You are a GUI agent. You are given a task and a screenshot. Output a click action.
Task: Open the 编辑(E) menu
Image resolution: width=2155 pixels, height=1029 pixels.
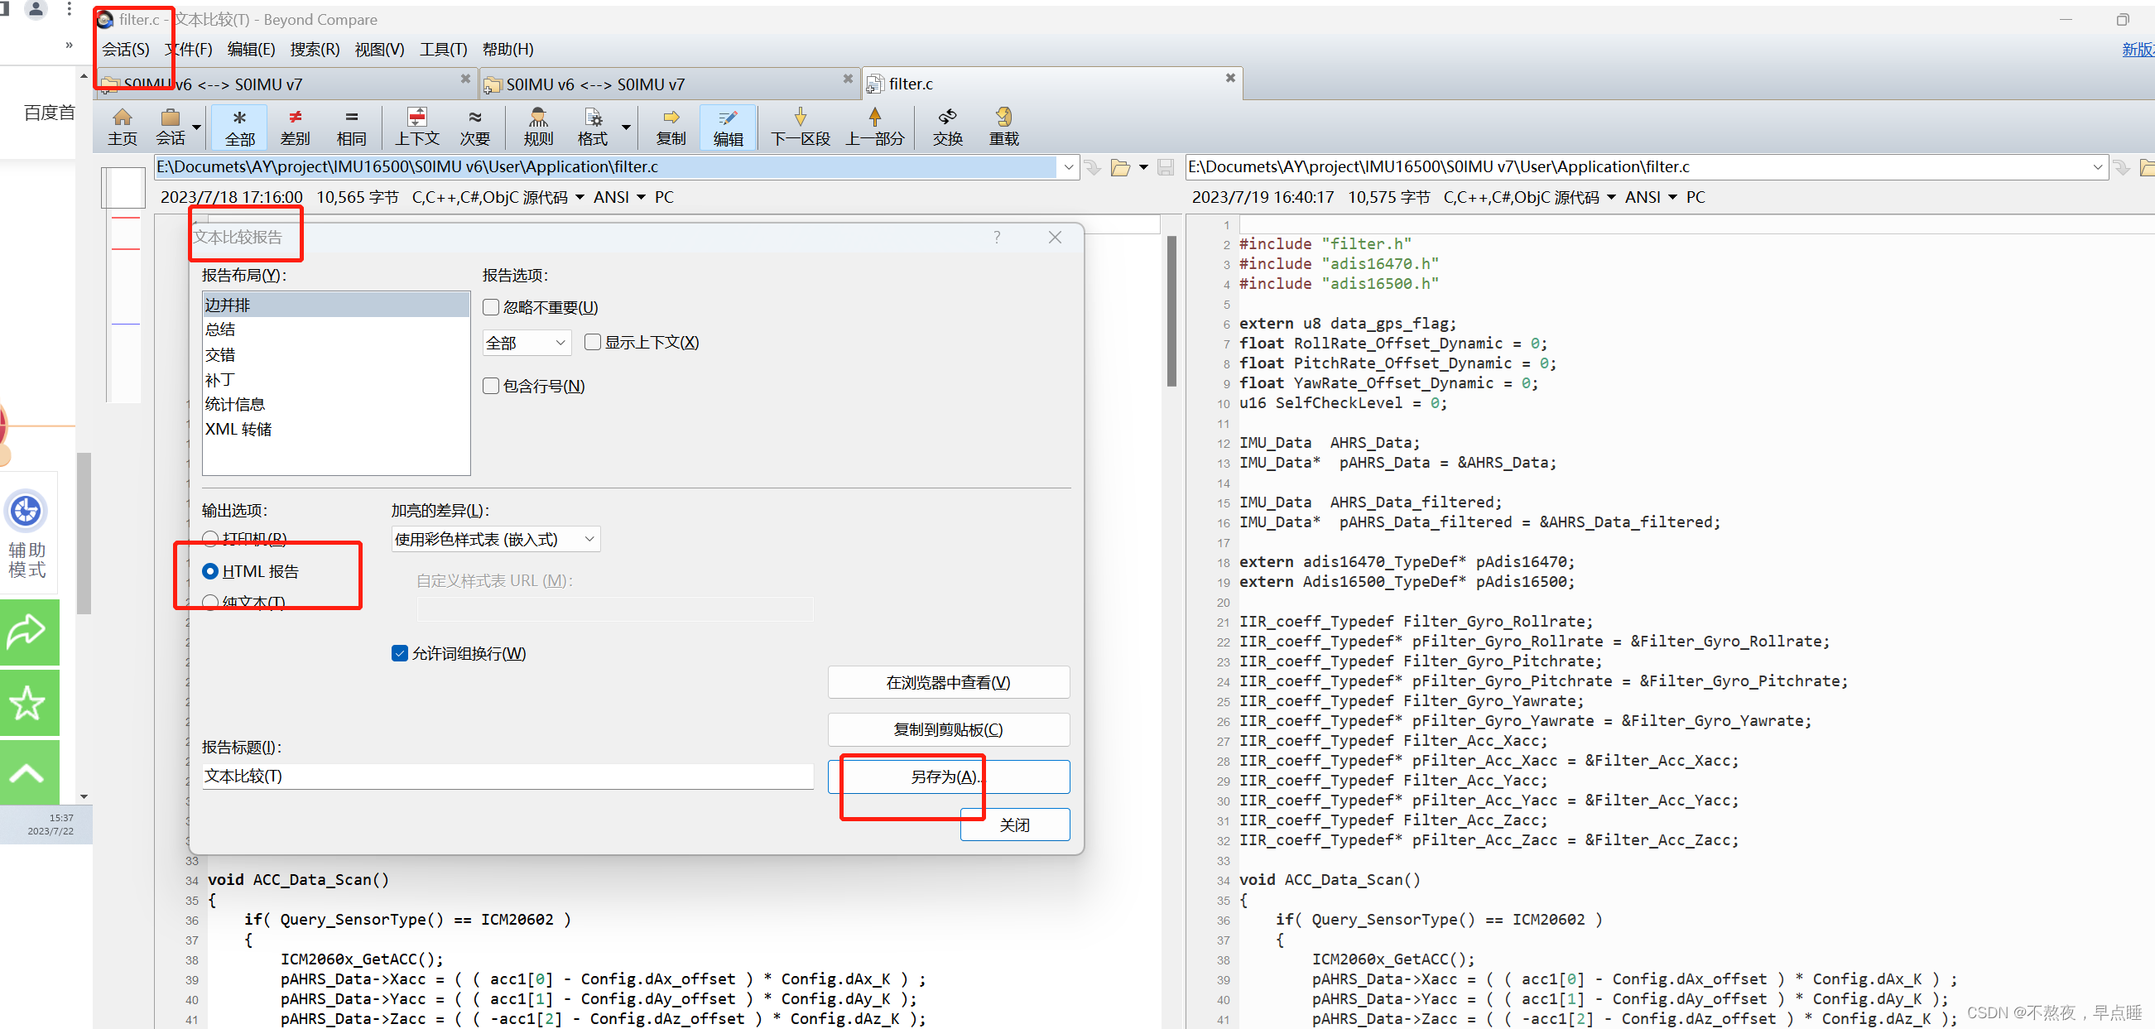(x=251, y=50)
